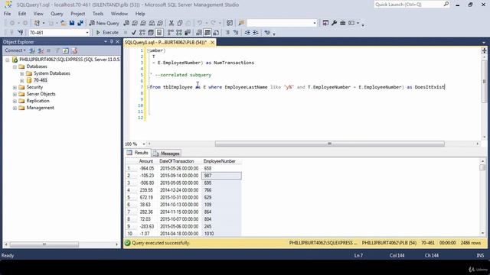Image resolution: width=490 pixels, height=275 pixels.
Task: Click Display Estimated Execution Plan icon
Action: pos(142,32)
